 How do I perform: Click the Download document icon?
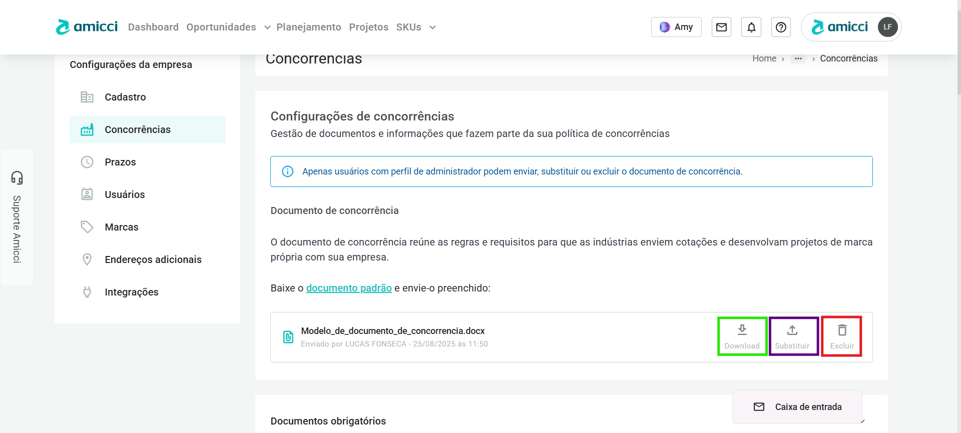click(742, 330)
